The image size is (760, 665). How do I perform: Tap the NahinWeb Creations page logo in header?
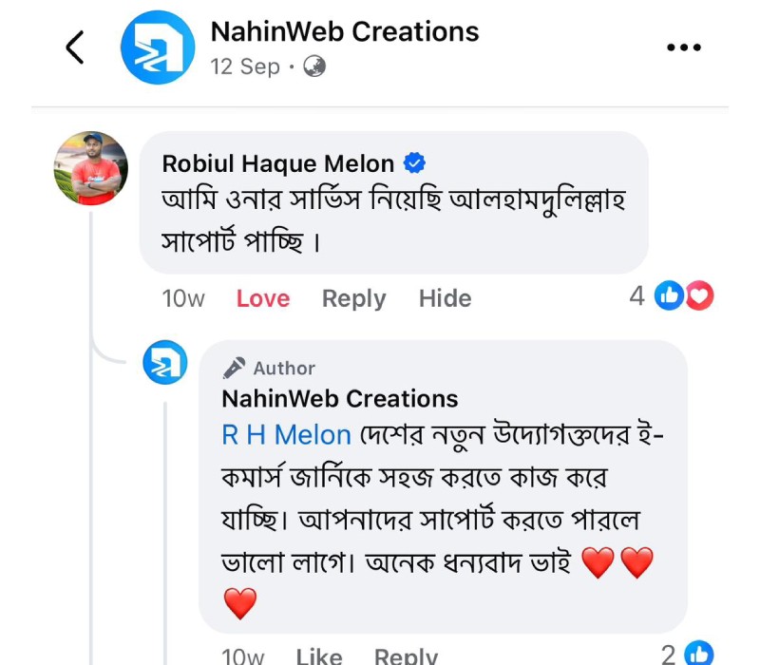(x=158, y=47)
